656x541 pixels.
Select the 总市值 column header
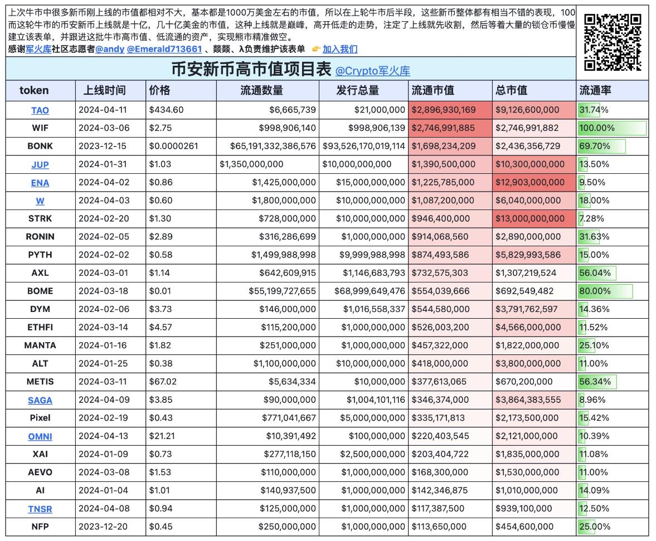tap(534, 90)
